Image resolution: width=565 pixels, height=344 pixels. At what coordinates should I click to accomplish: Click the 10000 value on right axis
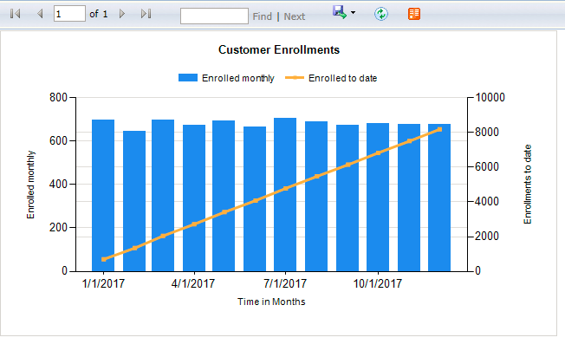point(490,97)
